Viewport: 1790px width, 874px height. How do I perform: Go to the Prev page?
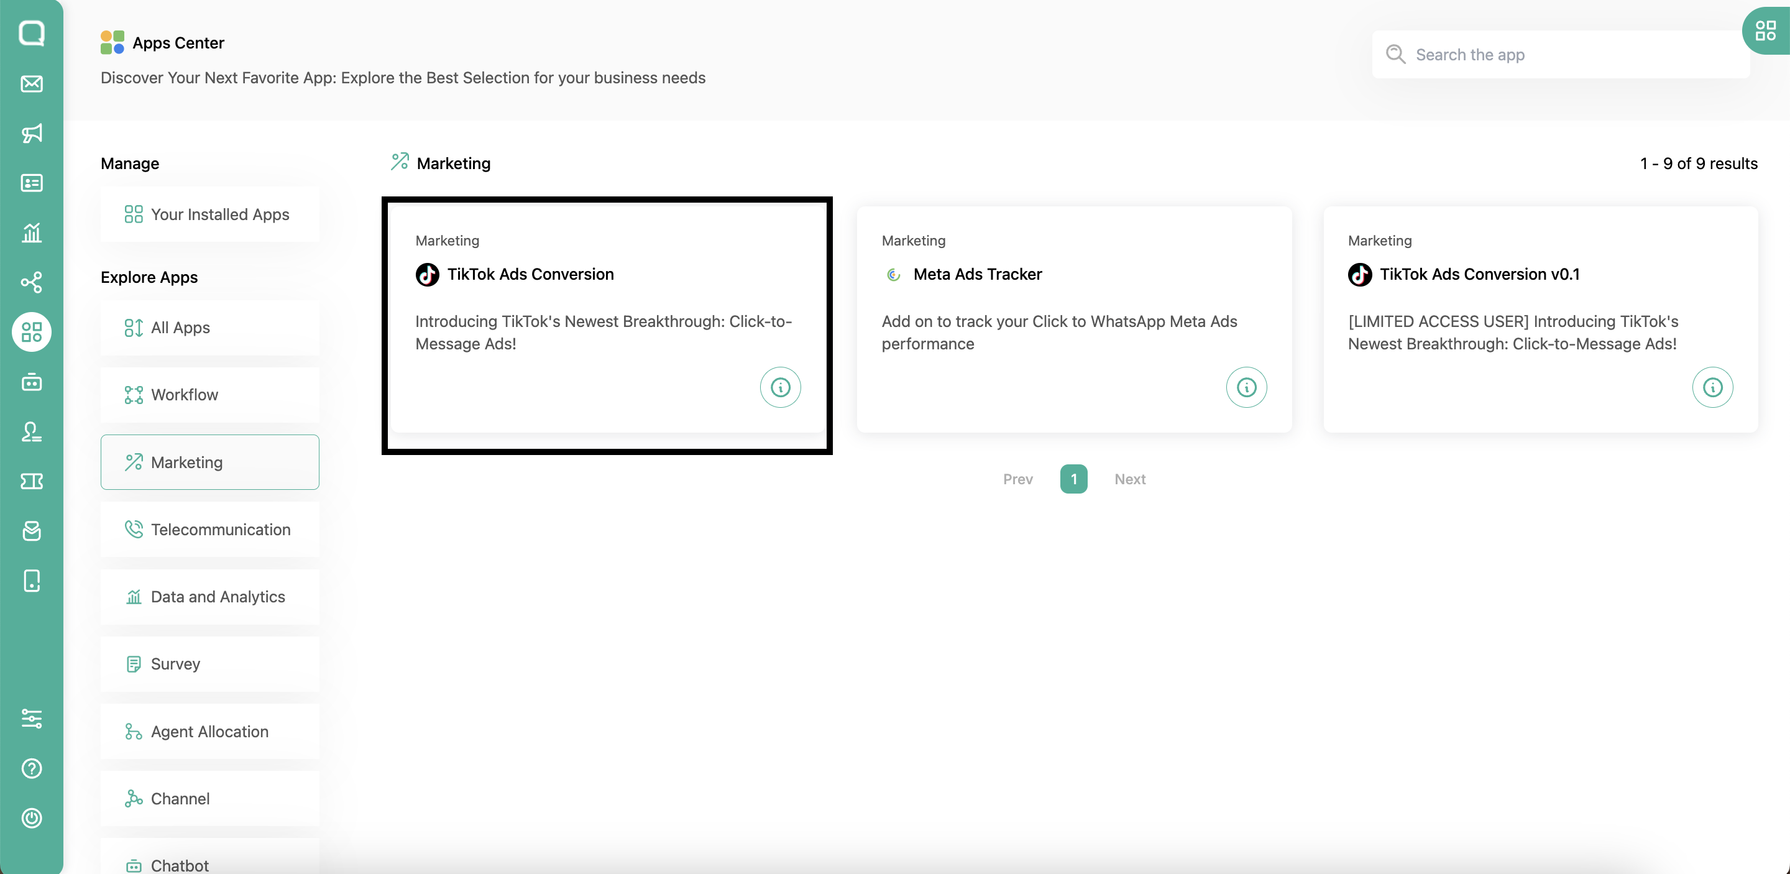(x=1018, y=479)
